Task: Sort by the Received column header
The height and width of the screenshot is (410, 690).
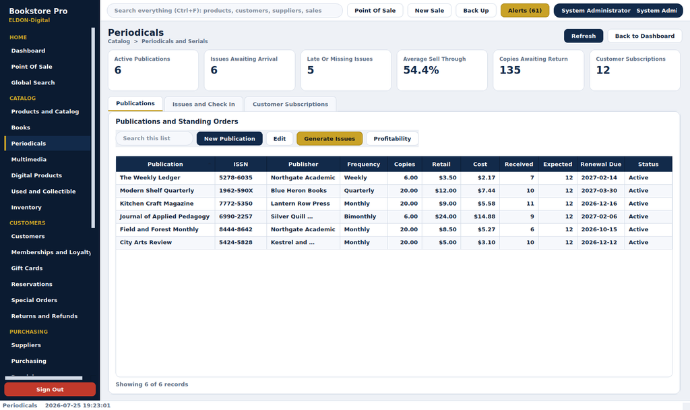Action: 518,165
